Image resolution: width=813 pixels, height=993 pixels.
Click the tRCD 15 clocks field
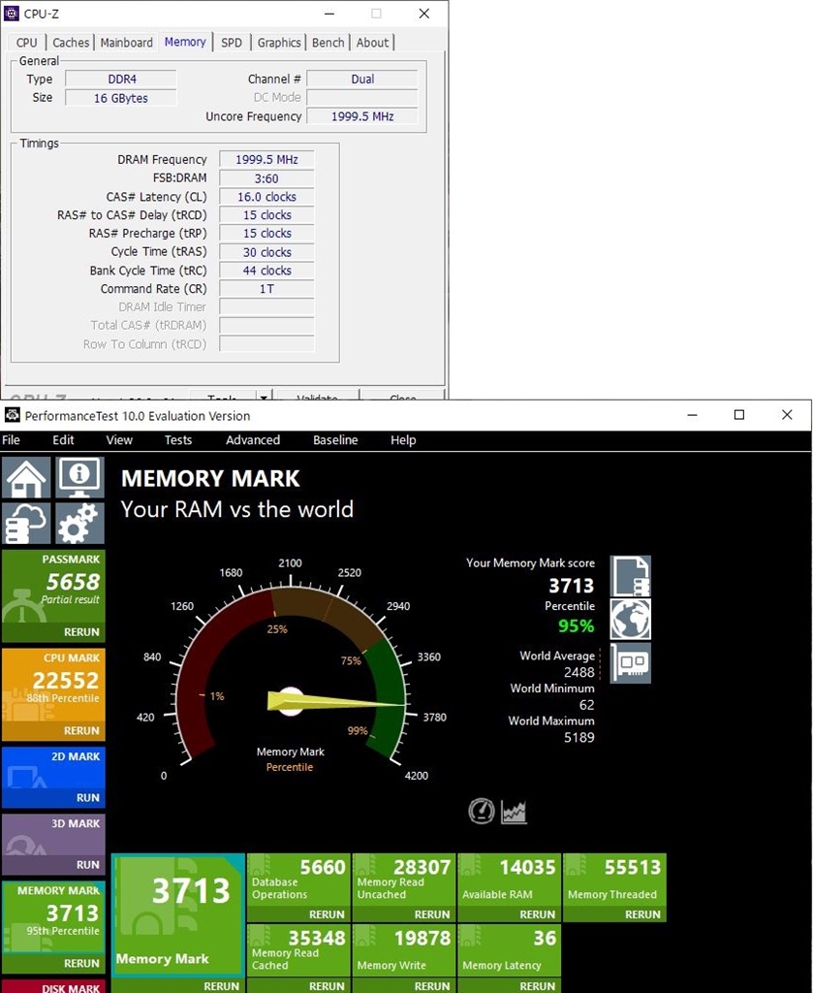click(266, 215)
